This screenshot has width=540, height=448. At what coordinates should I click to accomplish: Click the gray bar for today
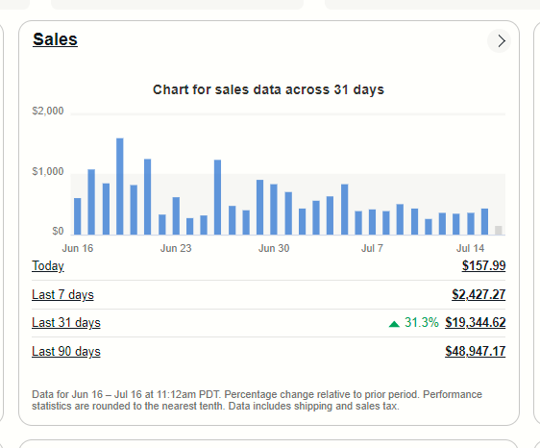(499, 230)
